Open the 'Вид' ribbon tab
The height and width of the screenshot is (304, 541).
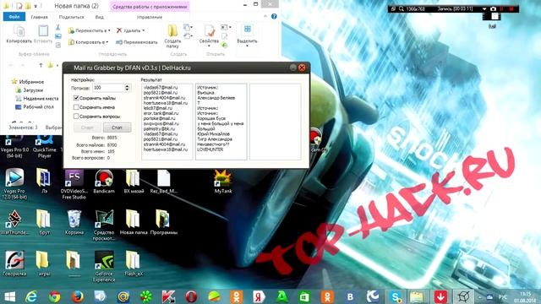click(x=100, y=17)
